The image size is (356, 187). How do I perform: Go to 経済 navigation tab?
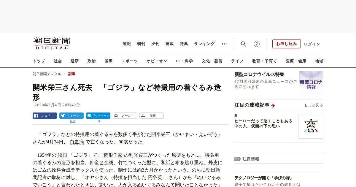75,61
